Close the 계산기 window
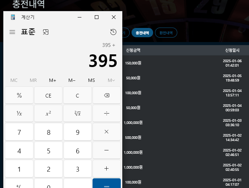The height and width of the screenshot is (188, 249). coord(114,17)
